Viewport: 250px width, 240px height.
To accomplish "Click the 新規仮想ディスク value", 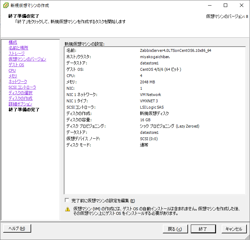I will pos(154,114).
